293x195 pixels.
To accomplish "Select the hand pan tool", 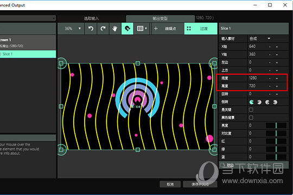I will (115, 29).
